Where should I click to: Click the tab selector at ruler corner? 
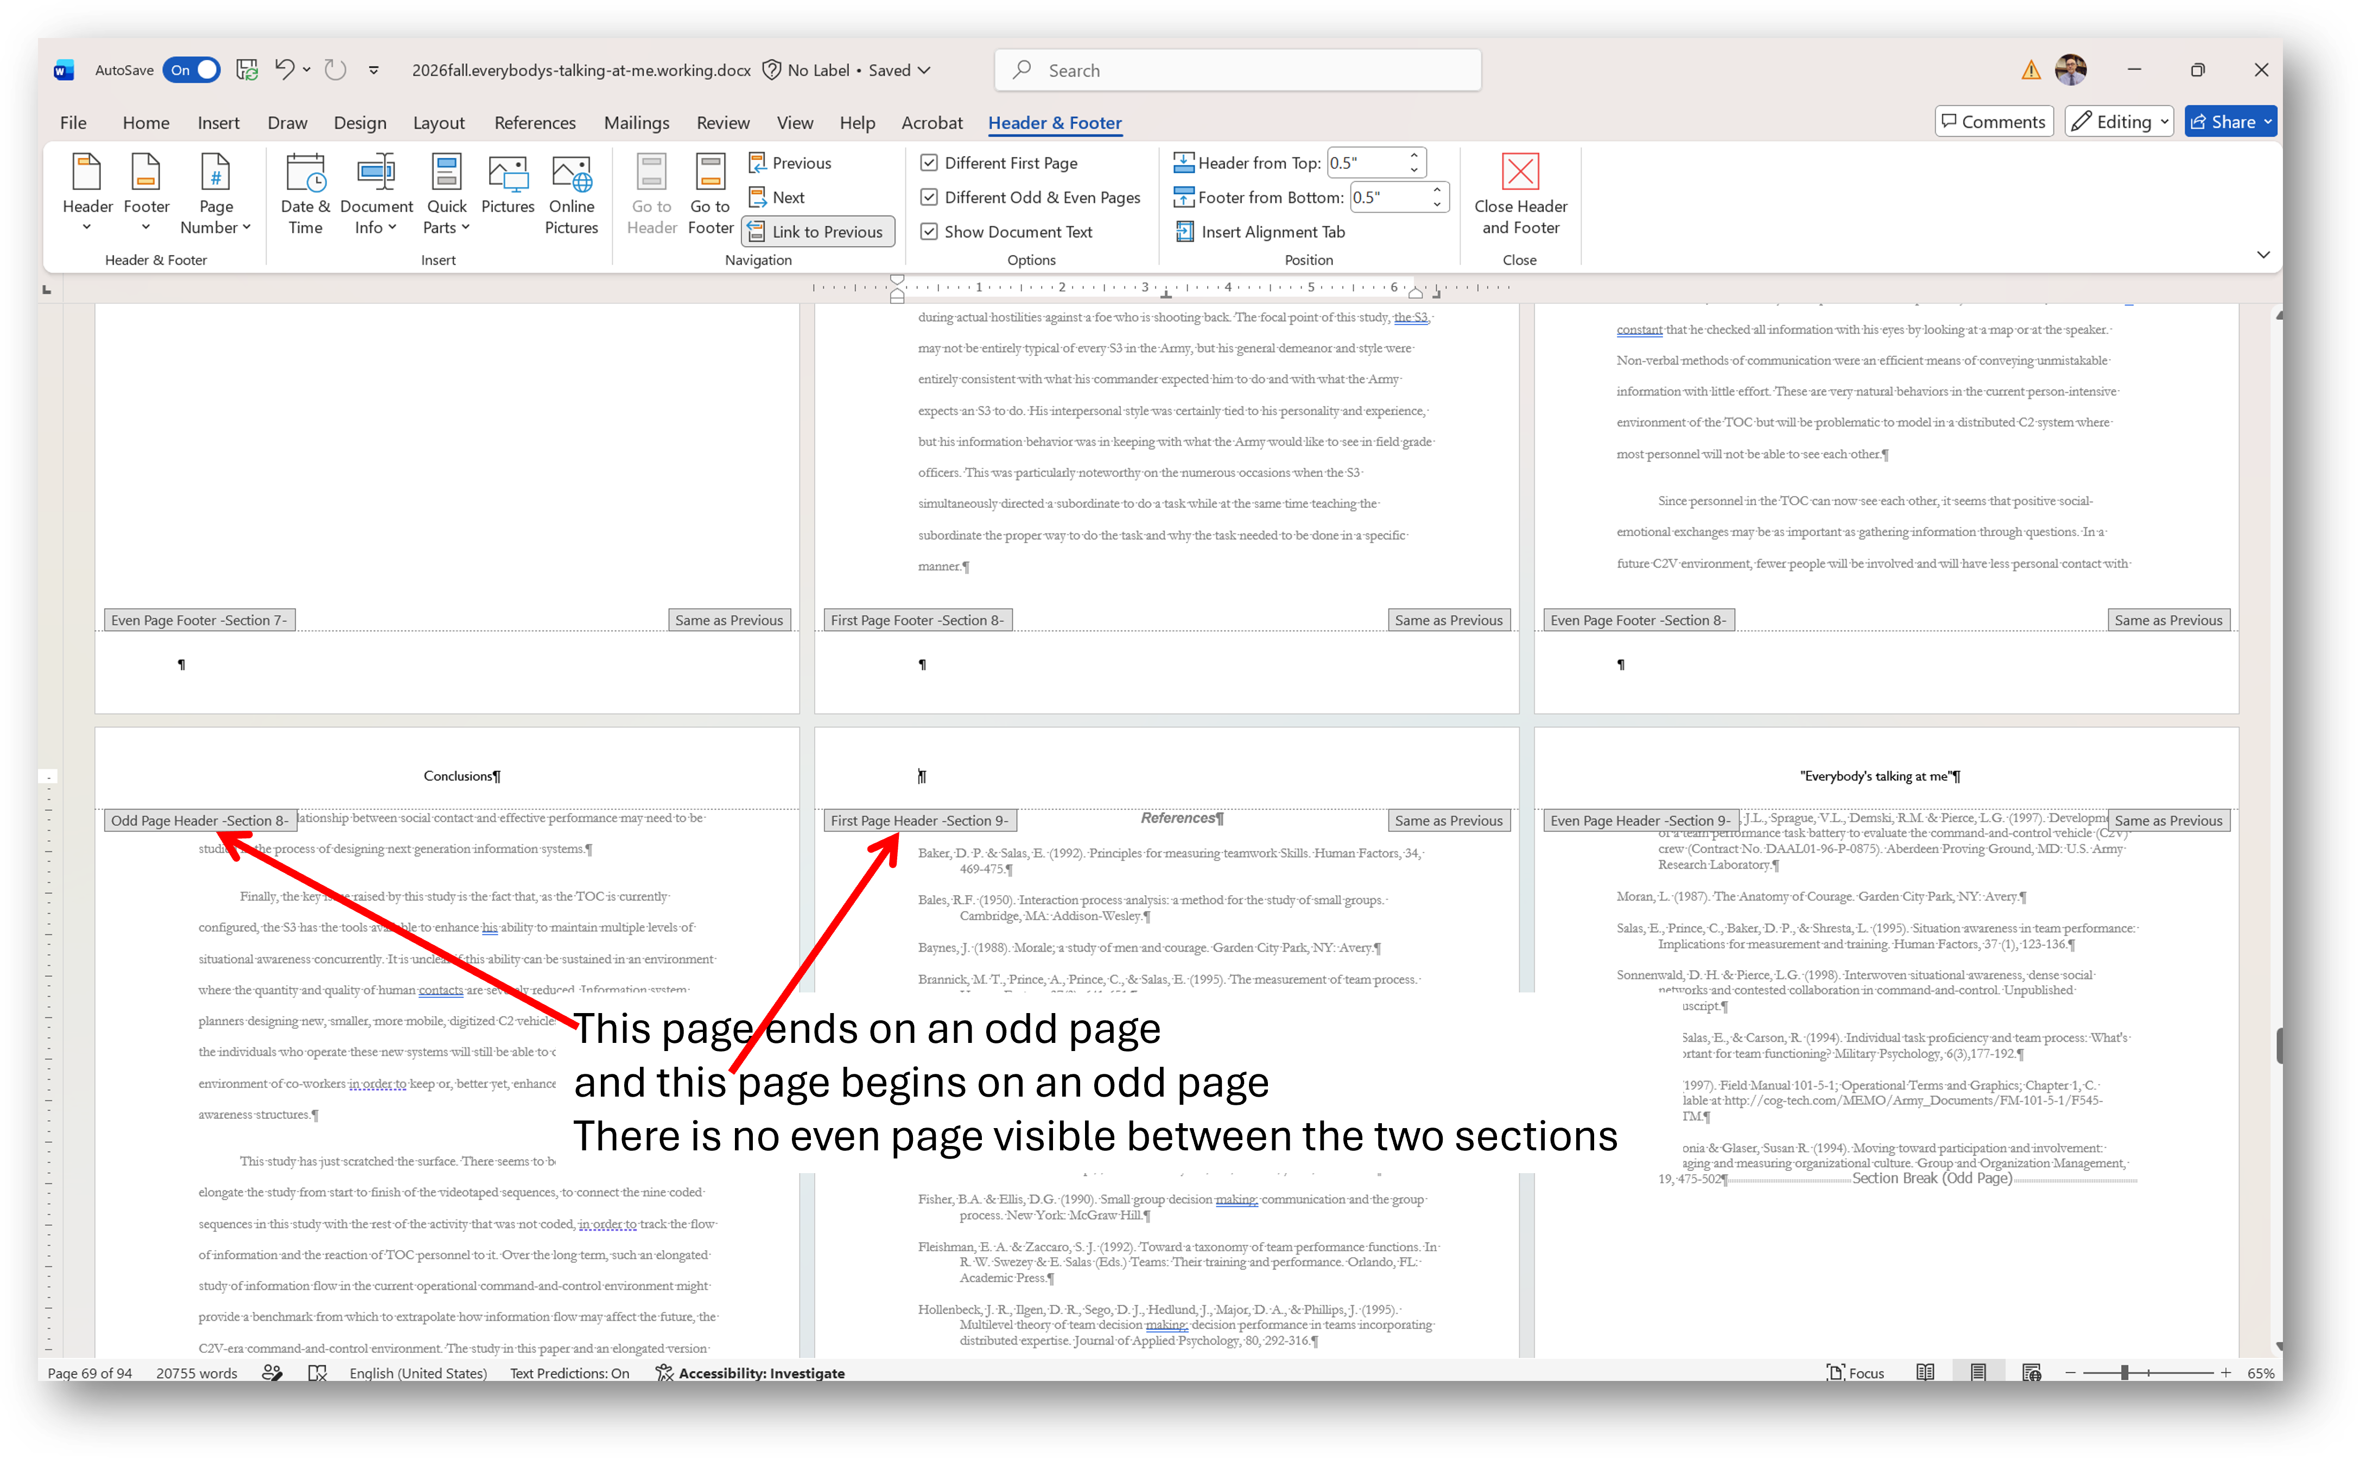(x=47, y=289)
